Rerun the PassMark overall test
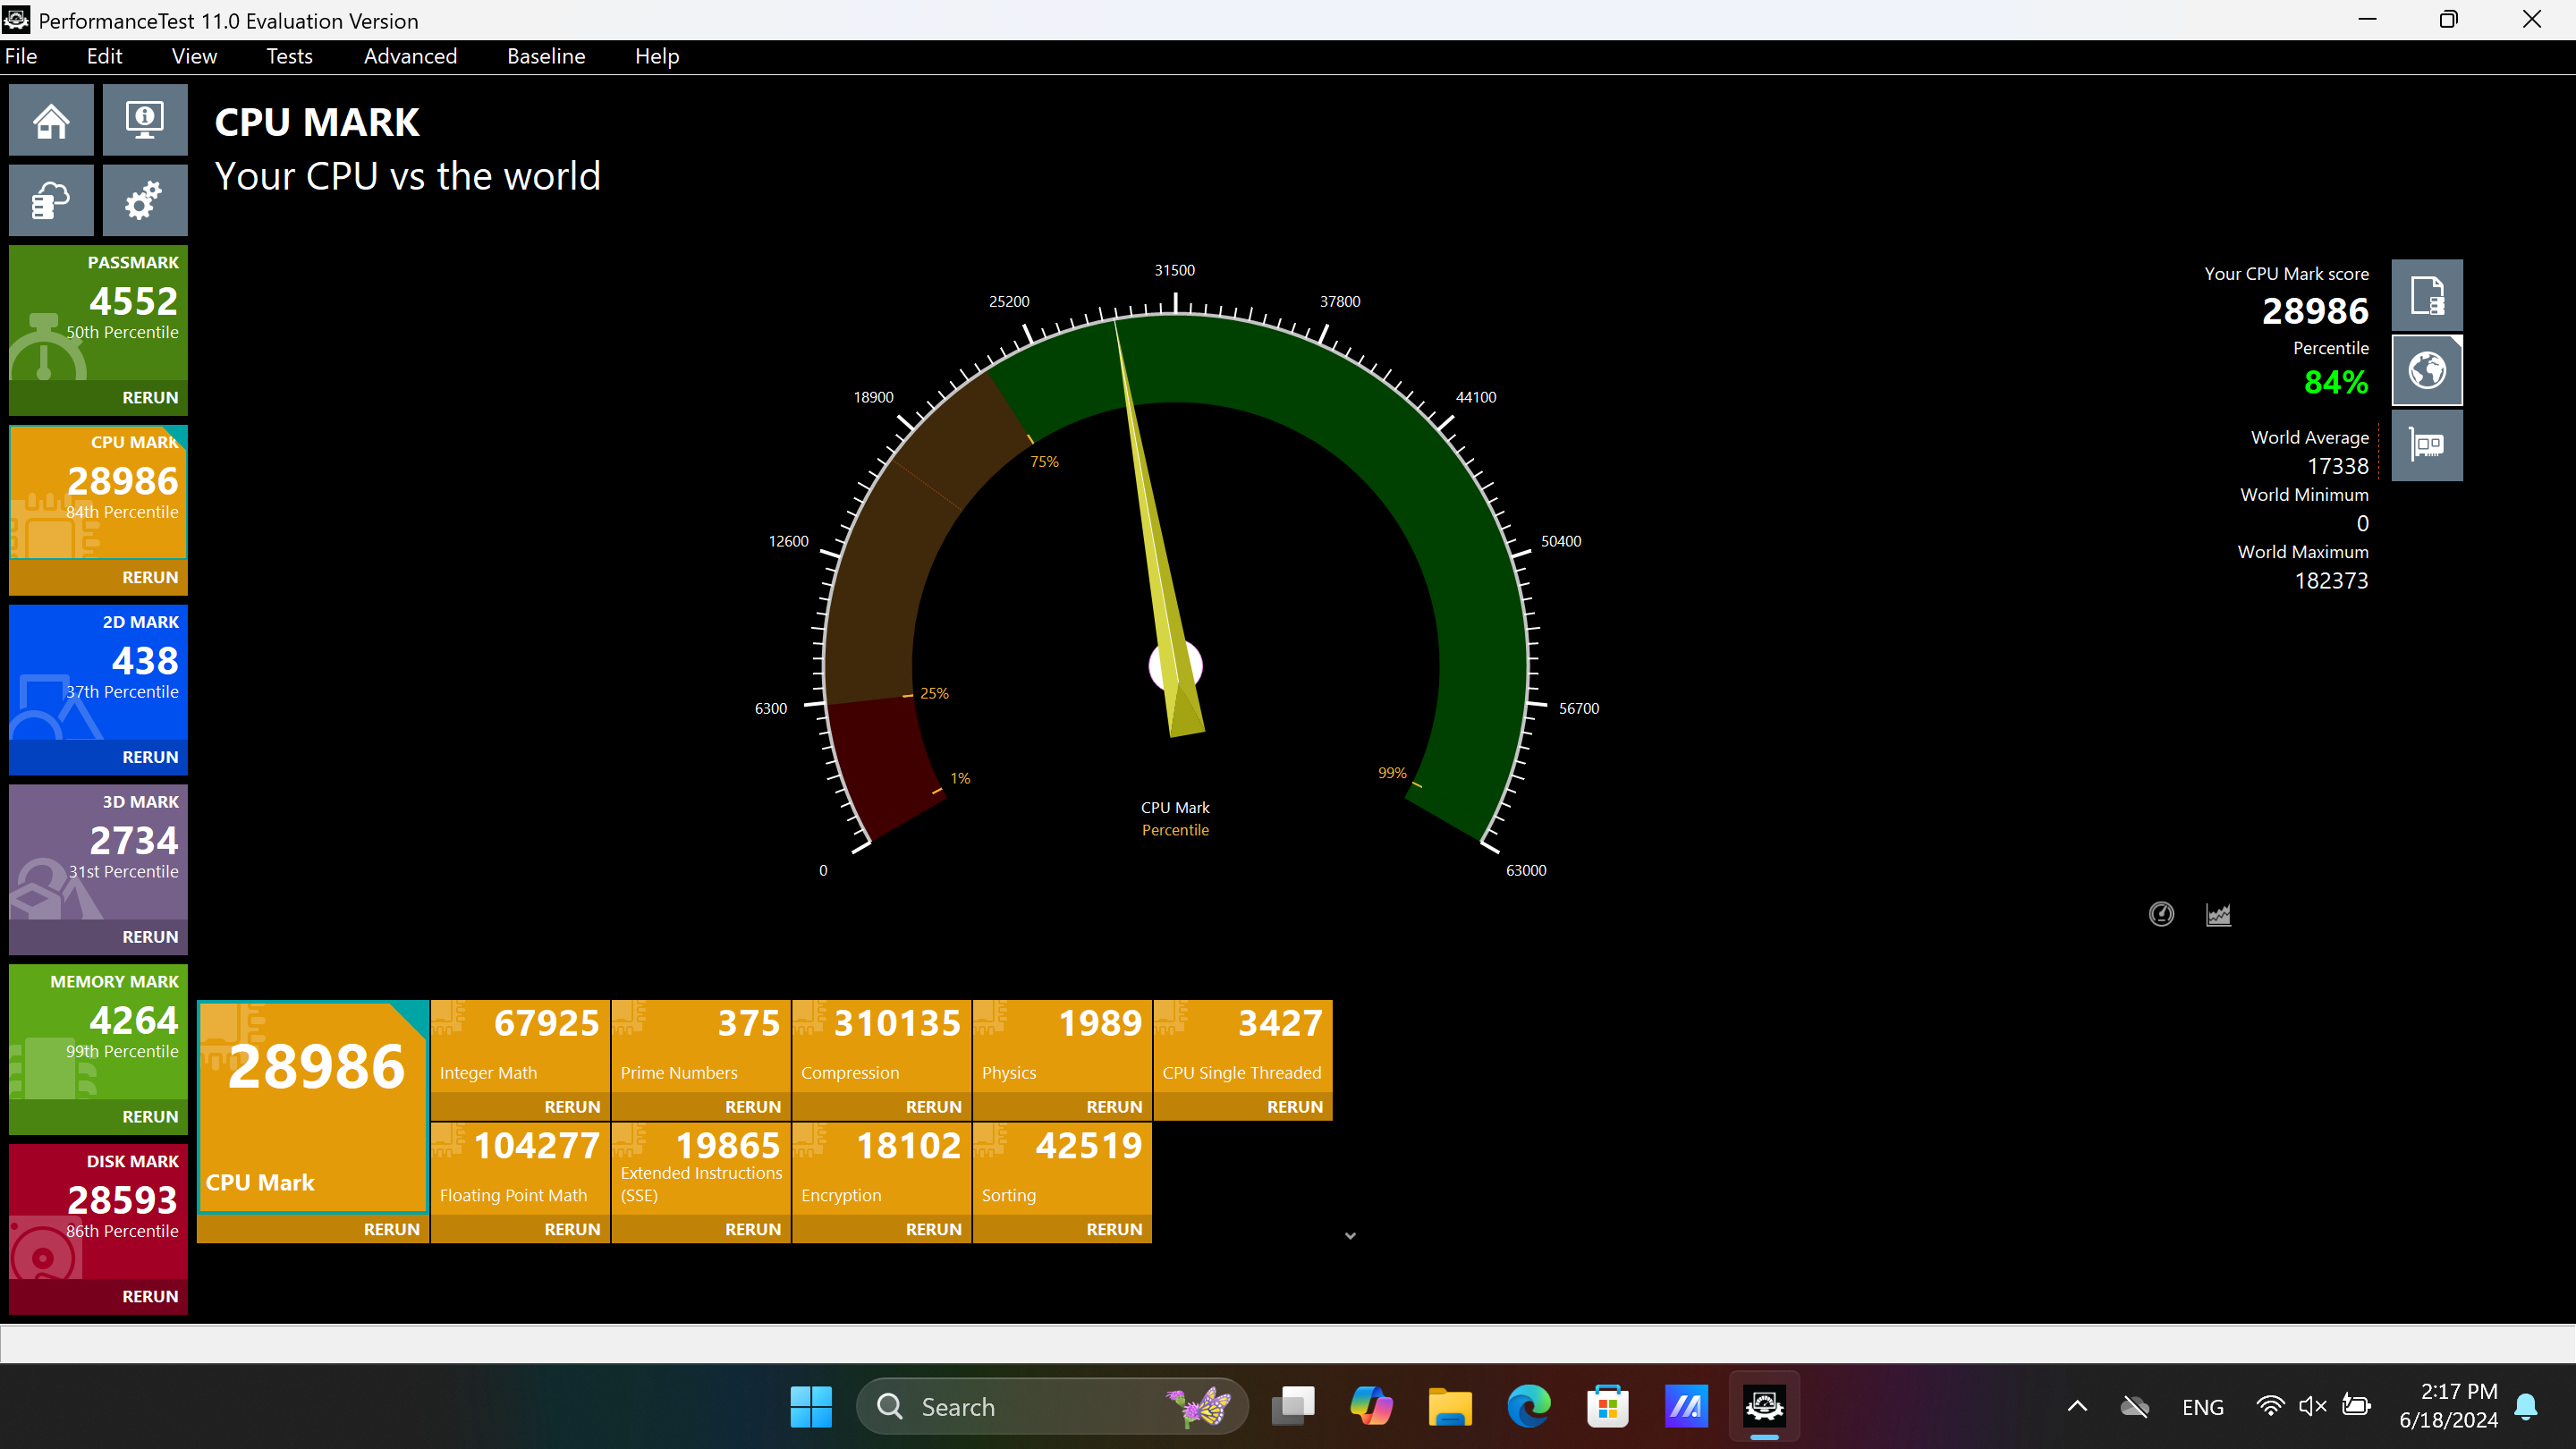Image resolution: width=2576 pixels, height=1449 pixels. point(150,398)
